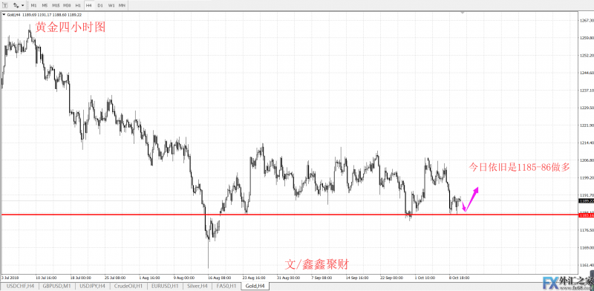Switch chart to M30 timeframe

[67, 5]
